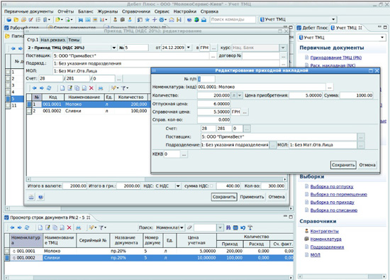The width and height of the screenshot is (390, 280).
Task: Click Поиск команды search field
Action: (x=233, y=19)
